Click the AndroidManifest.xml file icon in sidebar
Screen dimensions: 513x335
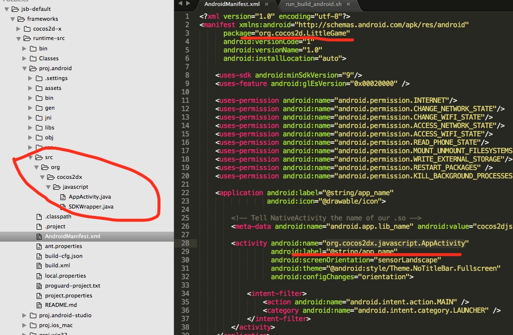click(x=39, y=236)
